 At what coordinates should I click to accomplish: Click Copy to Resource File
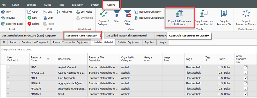tap(224, 18)
